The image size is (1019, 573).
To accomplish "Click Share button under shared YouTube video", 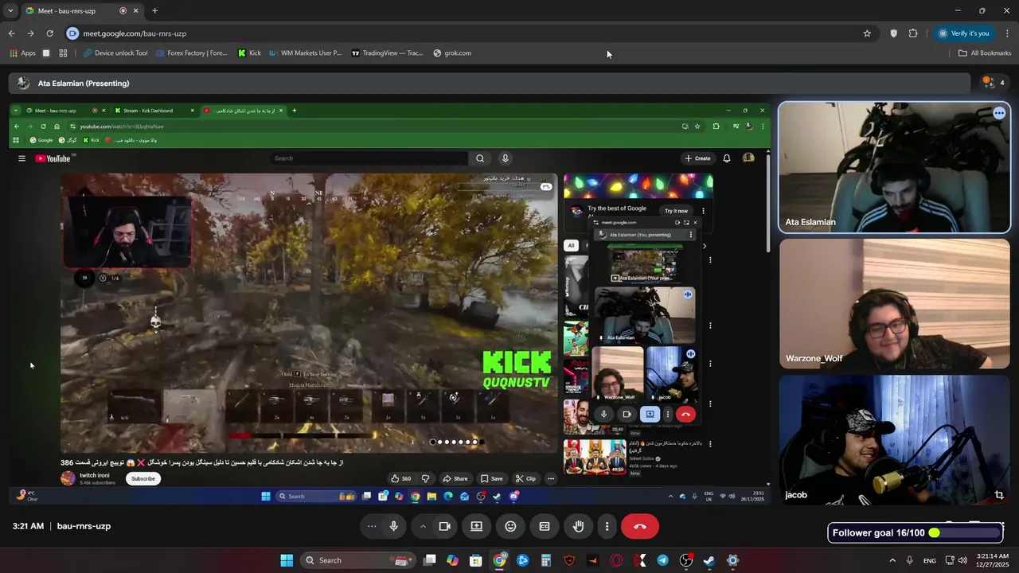I will tap(455, 478).
